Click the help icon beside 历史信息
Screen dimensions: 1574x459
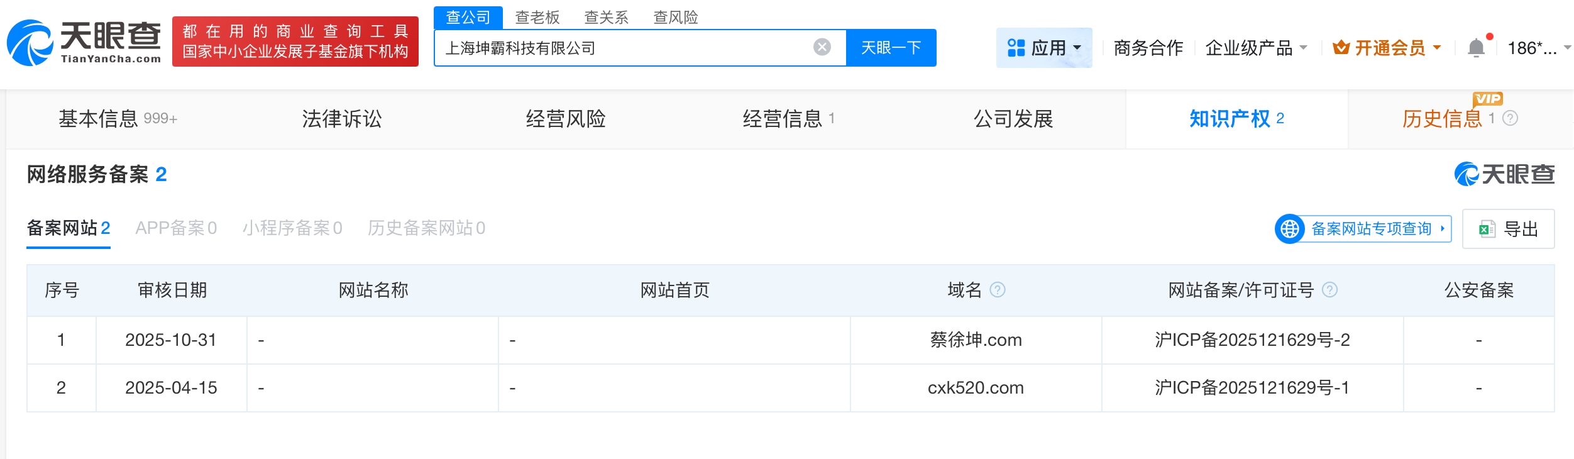[x=1510, y=118]
